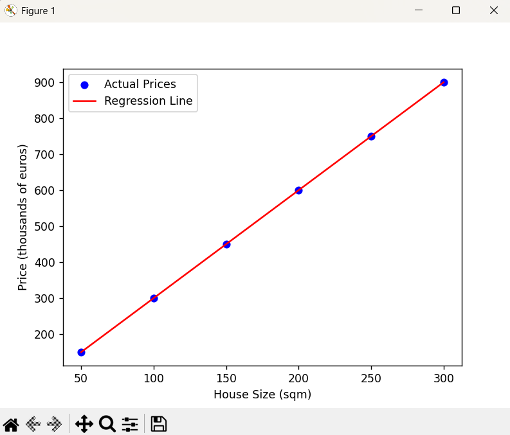Select the data point at 300 sqm

(444, 82)
